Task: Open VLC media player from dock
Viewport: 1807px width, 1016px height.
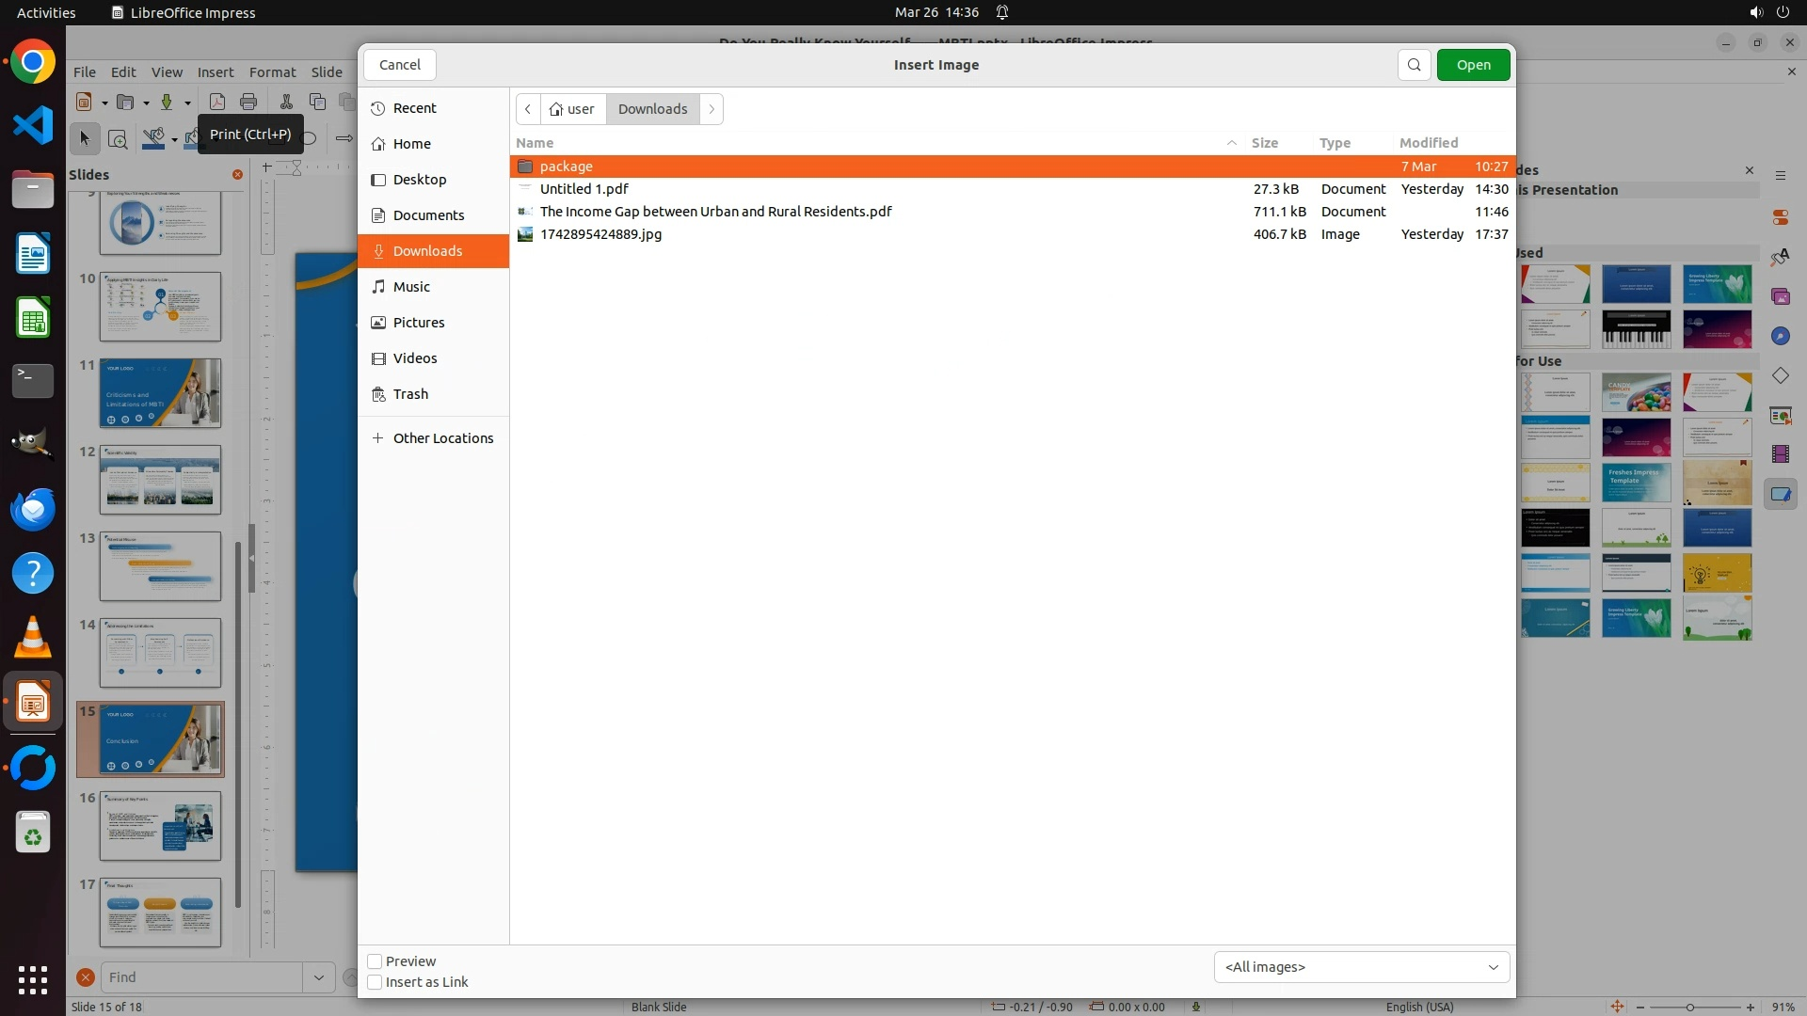Action: tap(33, 638)
